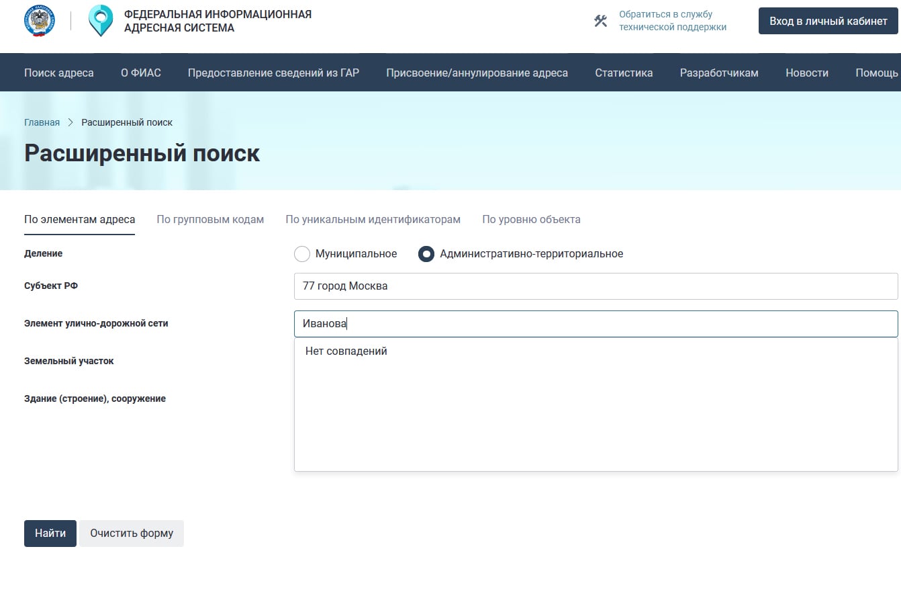Switch to По групповым кодам tab
Viewport: 901px width, 594px height.
tap(210, 220)
